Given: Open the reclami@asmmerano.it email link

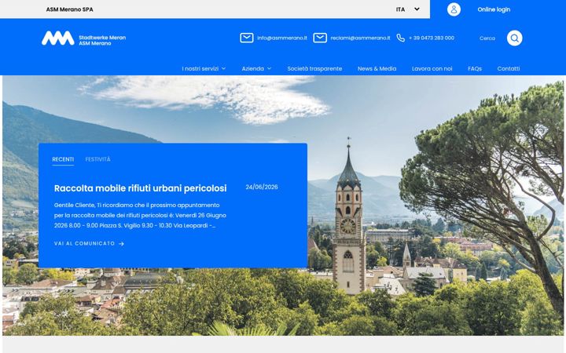Looking at the screenshot, I should (x=360, y=38).
